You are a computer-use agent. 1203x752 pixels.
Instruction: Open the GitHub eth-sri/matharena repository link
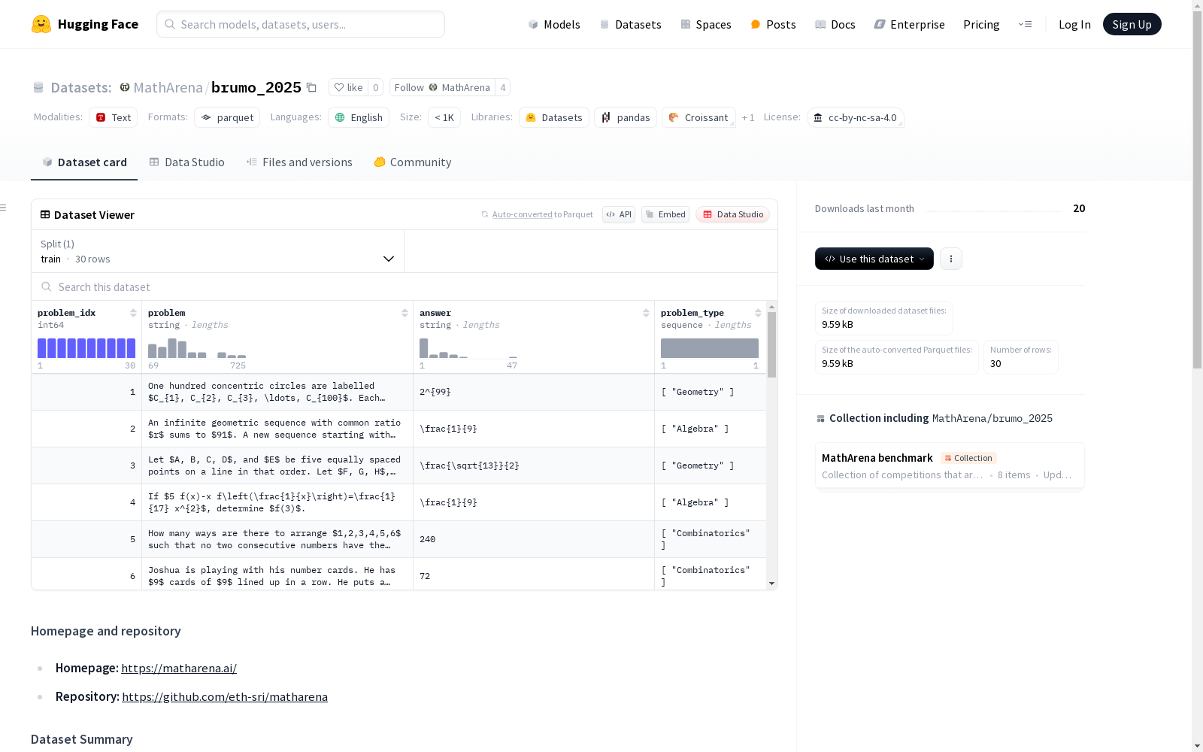click(x=225, y=696)
